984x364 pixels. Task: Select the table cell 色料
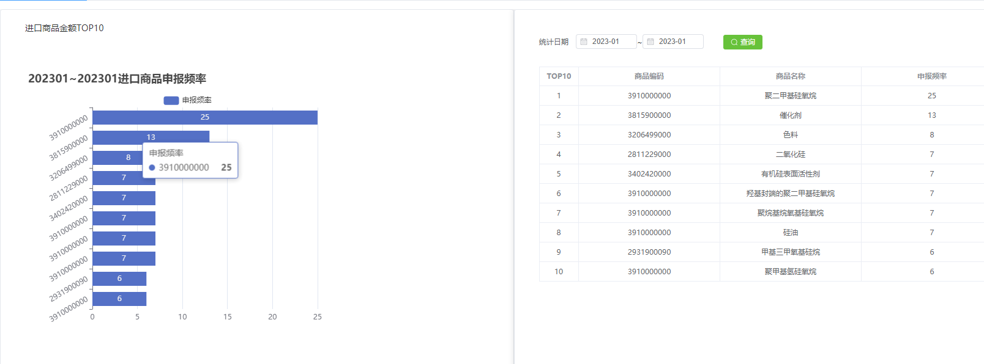click(x=791, y=135)
